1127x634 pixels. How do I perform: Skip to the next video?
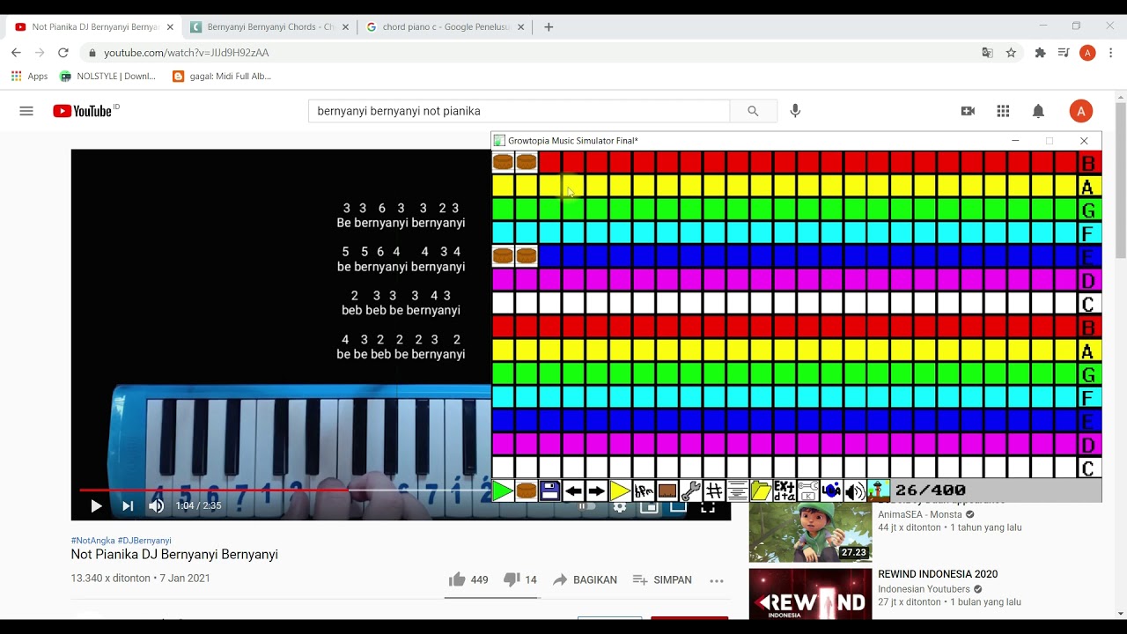128,505
